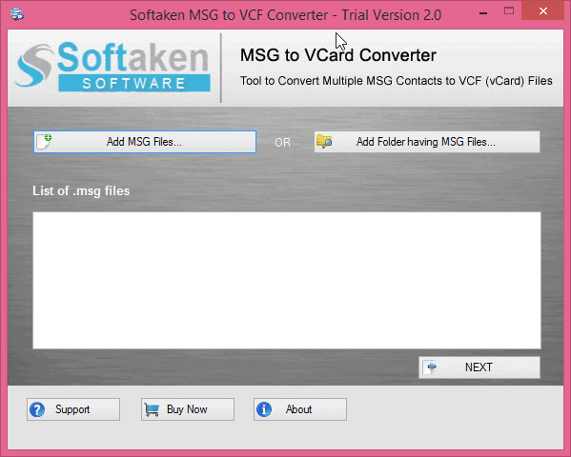Click the app icon in the title bar
Image resolution: width=571 pixels, height=457 pixels.
[x=17, y=14]
